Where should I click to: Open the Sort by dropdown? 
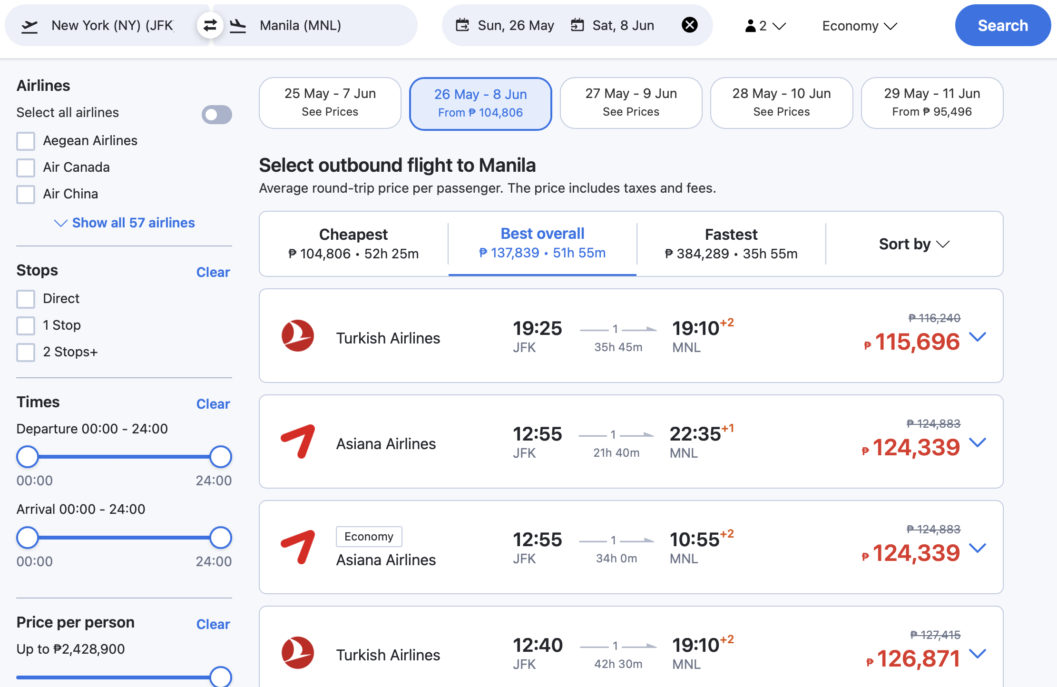click(914, 244)
